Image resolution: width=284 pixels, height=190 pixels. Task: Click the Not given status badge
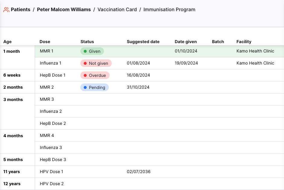tap(96, 63)
